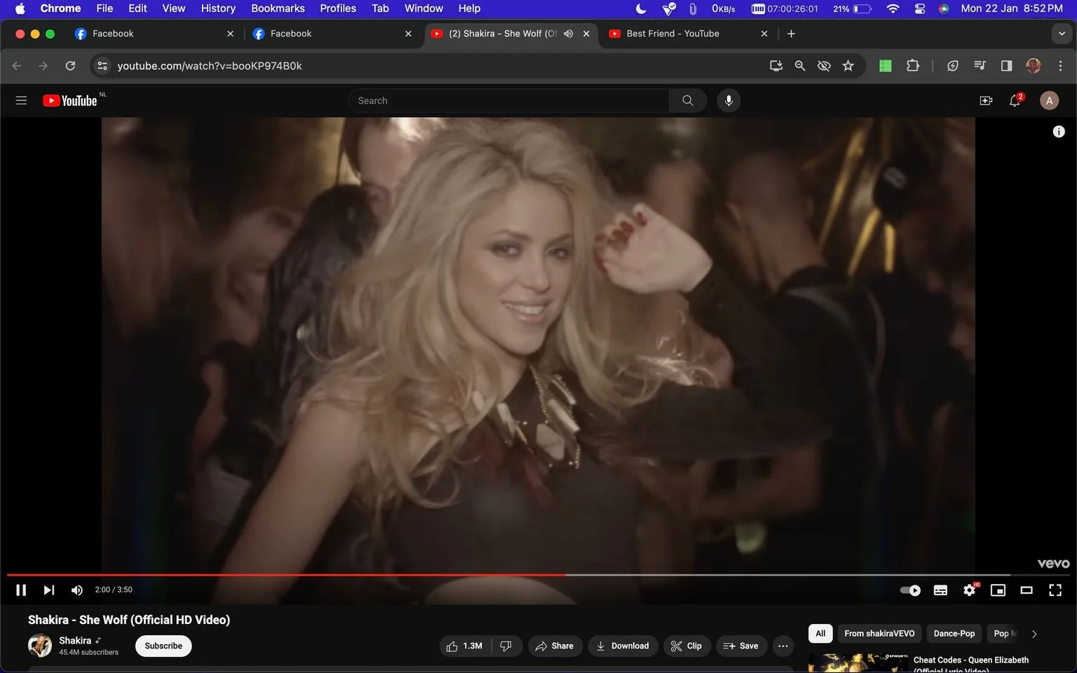This screenshot has width=1077, height=673.
Task: Mute the Shakira tab audio icon
Action: 569,34
